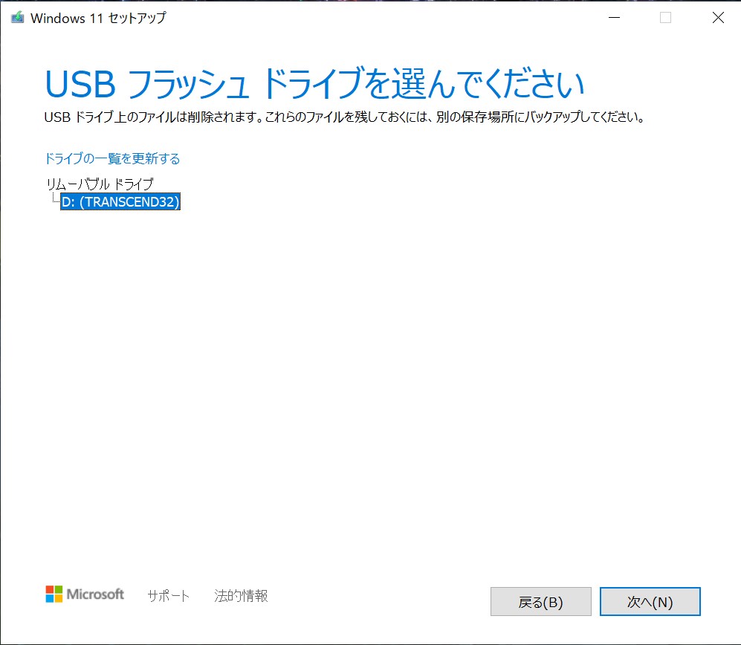The width and height of the screenshot is (741, 645).
Task: Select the リムーバブル ドライブ tree node
Action: tap(100, 184)
